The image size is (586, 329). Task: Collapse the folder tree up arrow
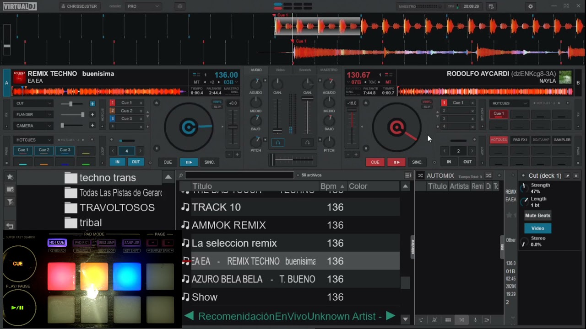click(x=168, y=177)
